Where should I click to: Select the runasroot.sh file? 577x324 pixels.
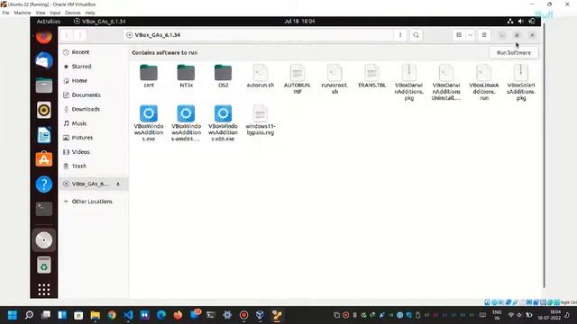(334, 79)
